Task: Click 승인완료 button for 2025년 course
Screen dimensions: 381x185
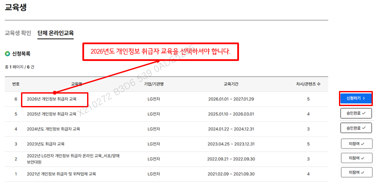Action: [x=356, y=113]
